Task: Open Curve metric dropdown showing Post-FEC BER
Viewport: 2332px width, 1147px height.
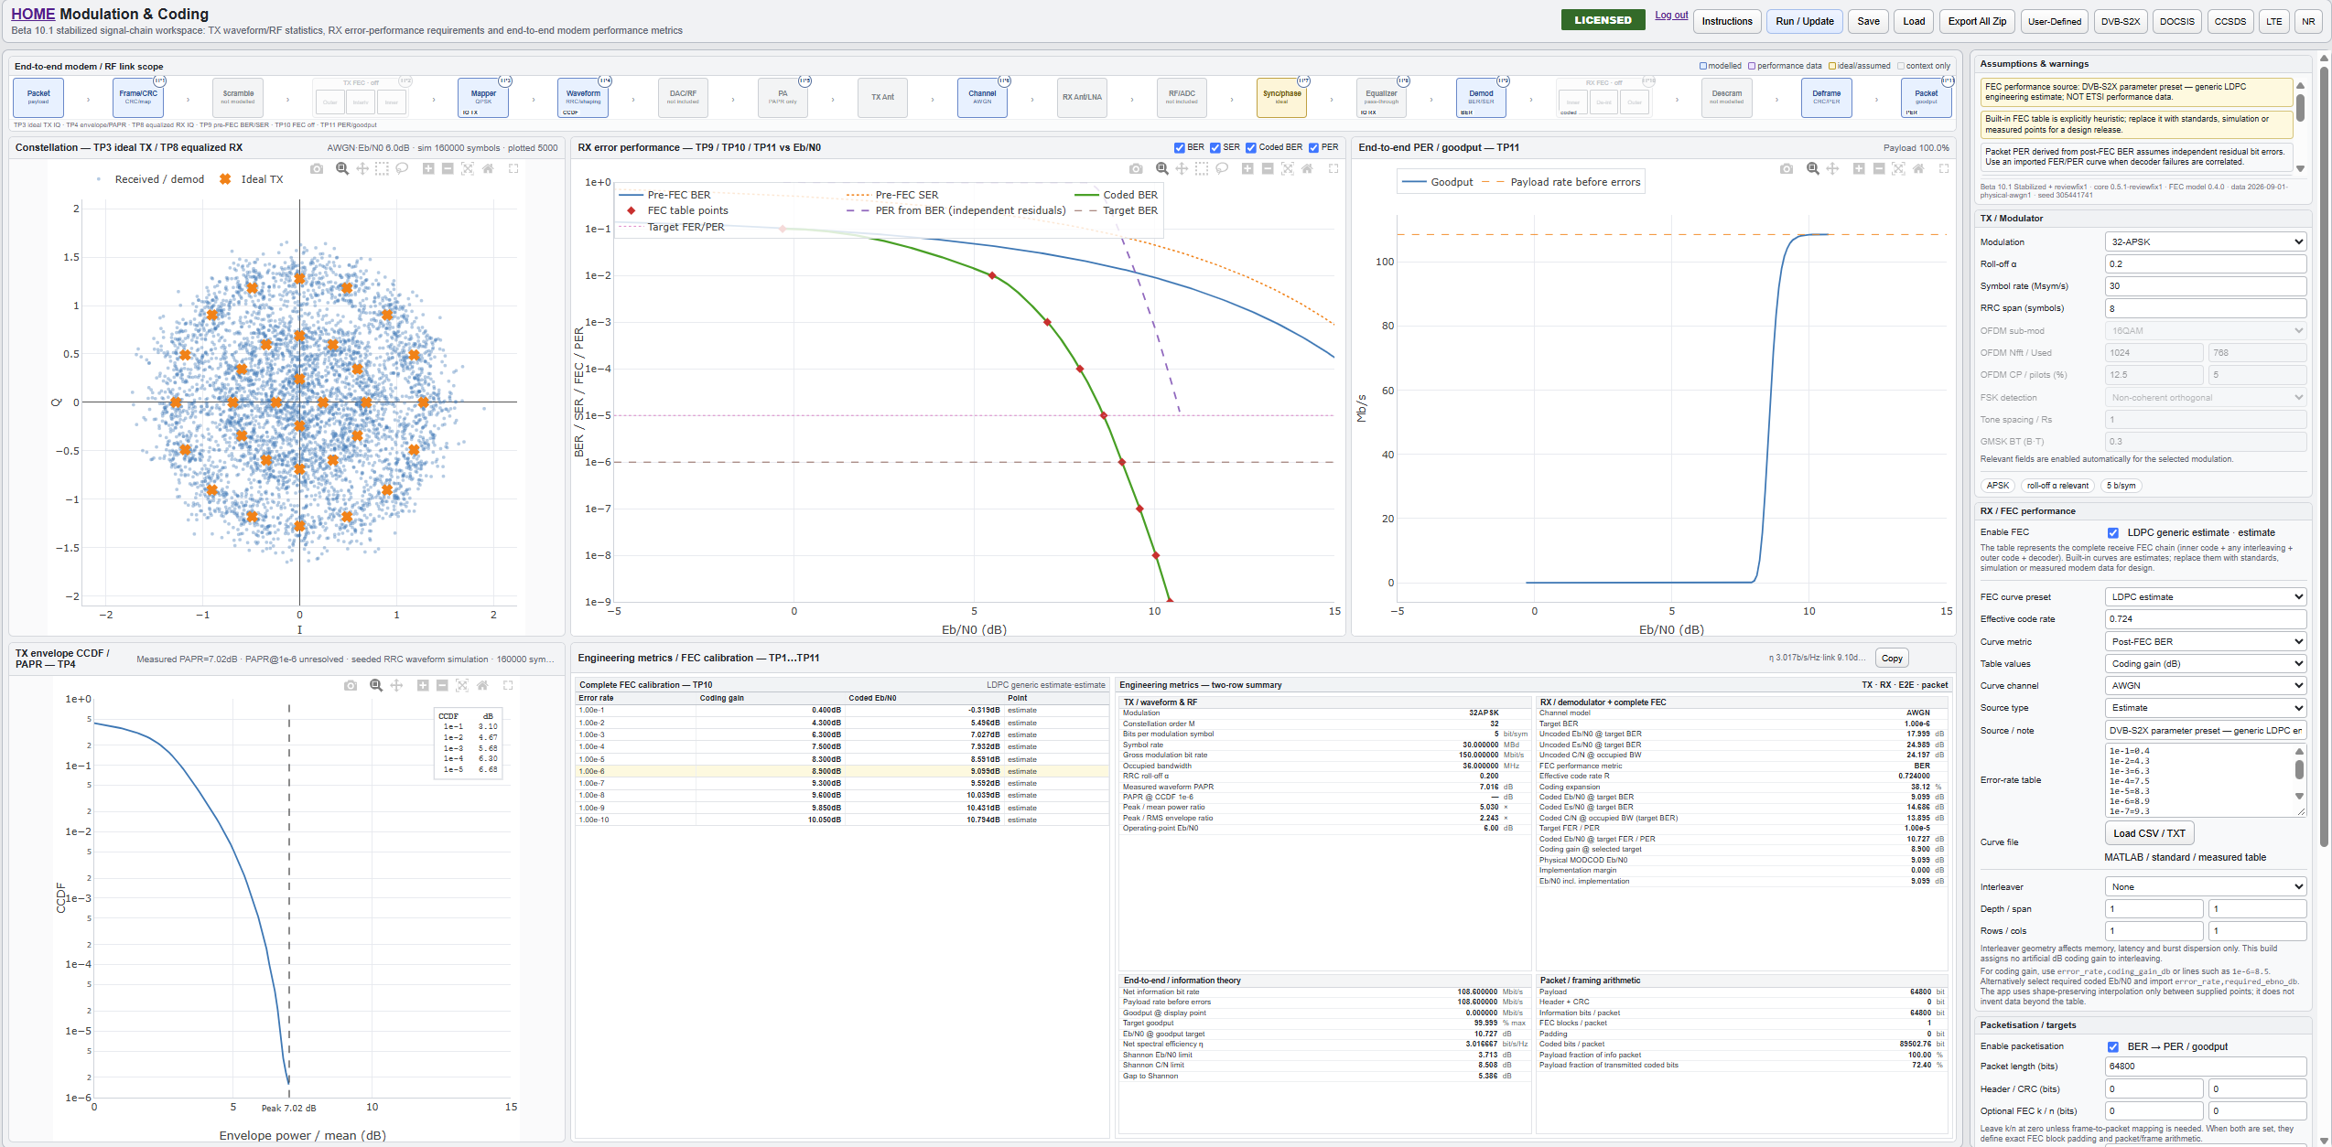Action: click(2206, 641)
